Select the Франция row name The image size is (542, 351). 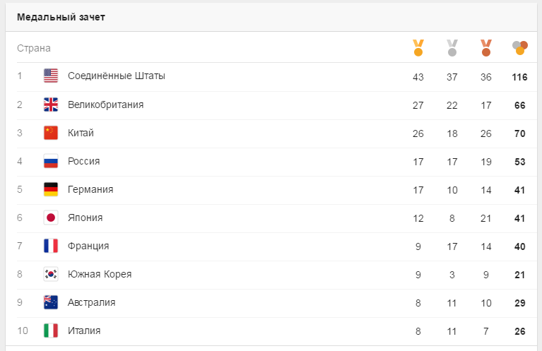tap(88, 246)
